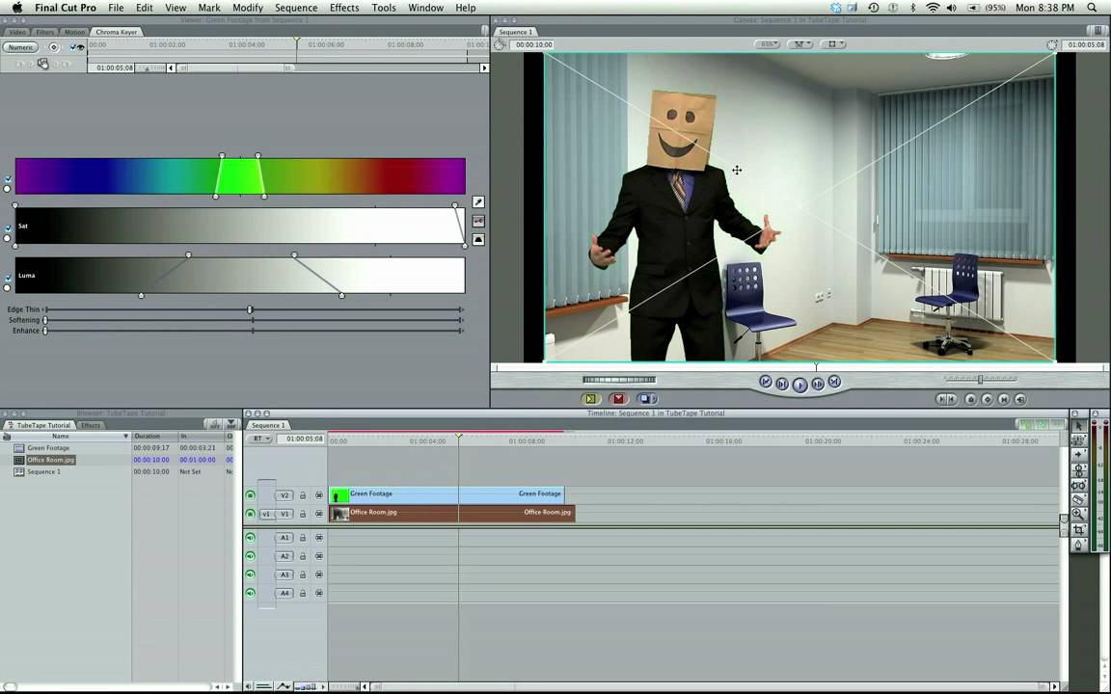Open the Modify menu
The width and height of the screenshot is (1111, 694).
pos(248,8)
